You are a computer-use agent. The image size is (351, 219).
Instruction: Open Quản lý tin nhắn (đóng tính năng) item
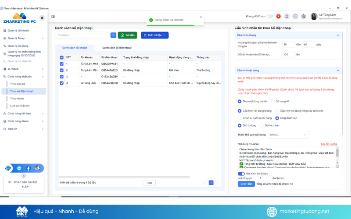pos(24,53)
